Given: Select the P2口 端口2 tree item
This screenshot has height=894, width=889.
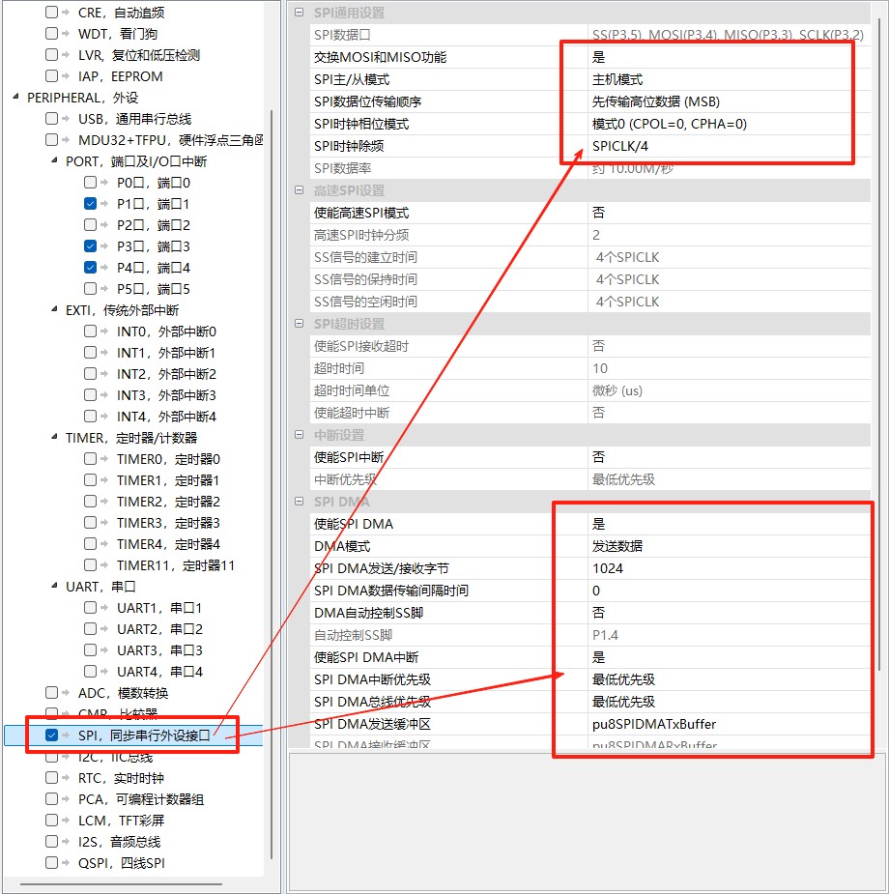Looking at the screenshot, I should pos(154,224).
